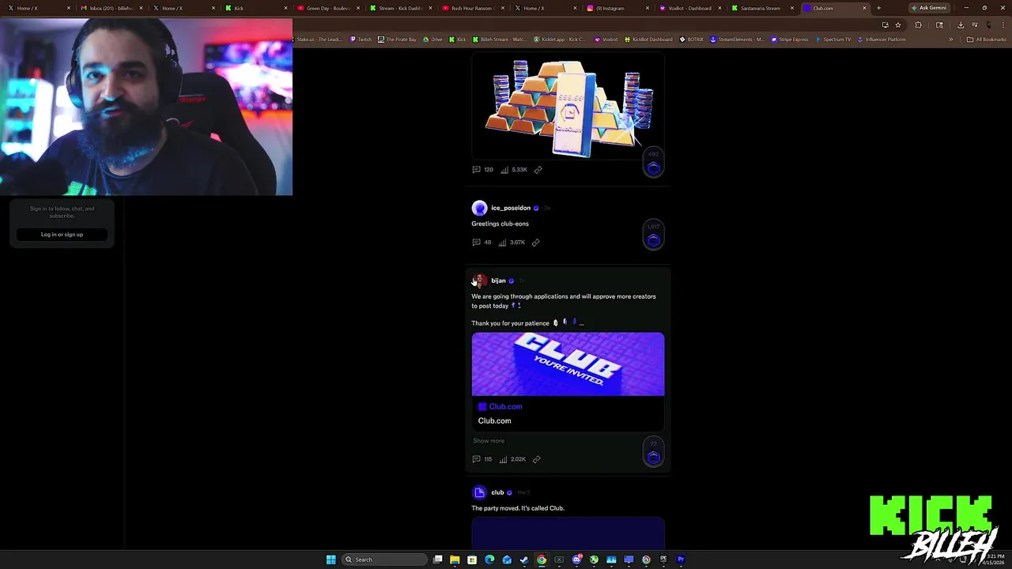Open Microsoft Store from the taskbar
Viewport: 1012px width, 569px height.
[472, 560]
